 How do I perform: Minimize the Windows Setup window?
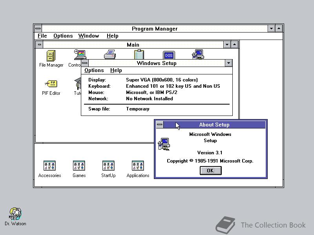pyautogui.click(x=229, y=63)
